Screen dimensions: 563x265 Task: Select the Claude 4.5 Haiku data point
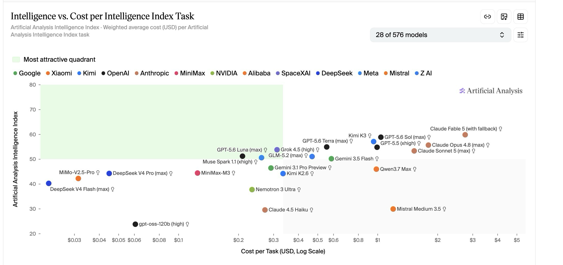[265, 210]
